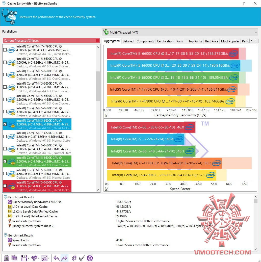Click the Intel logo on the 188.373GB/s bar
Image resolution: width=261 pixels, height=262 pixels.
[x=233, y=54]
